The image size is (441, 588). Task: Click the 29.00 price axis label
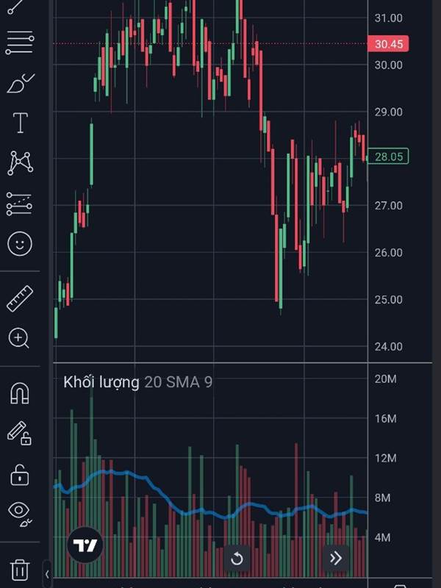point(389,112)
